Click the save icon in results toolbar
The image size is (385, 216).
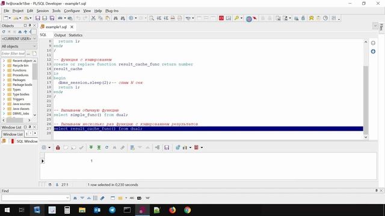click(x=167, y=148)
